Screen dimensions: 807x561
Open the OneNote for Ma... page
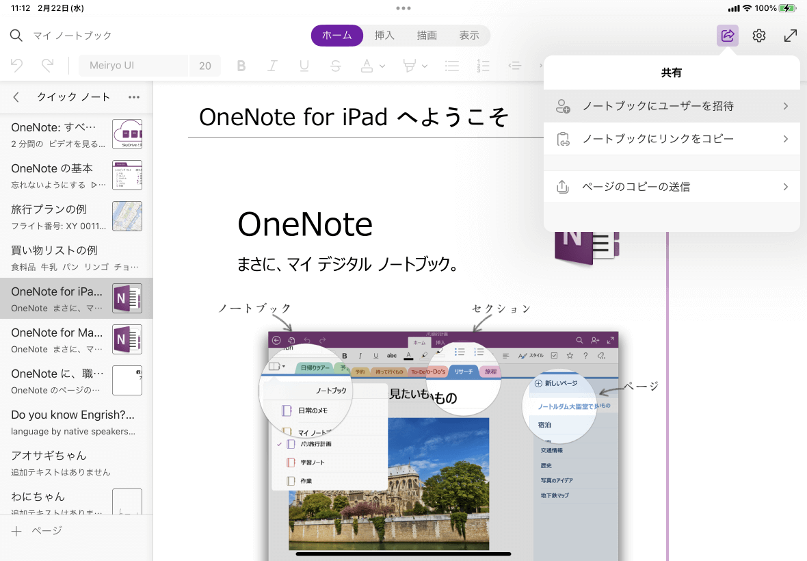[76, 340]
